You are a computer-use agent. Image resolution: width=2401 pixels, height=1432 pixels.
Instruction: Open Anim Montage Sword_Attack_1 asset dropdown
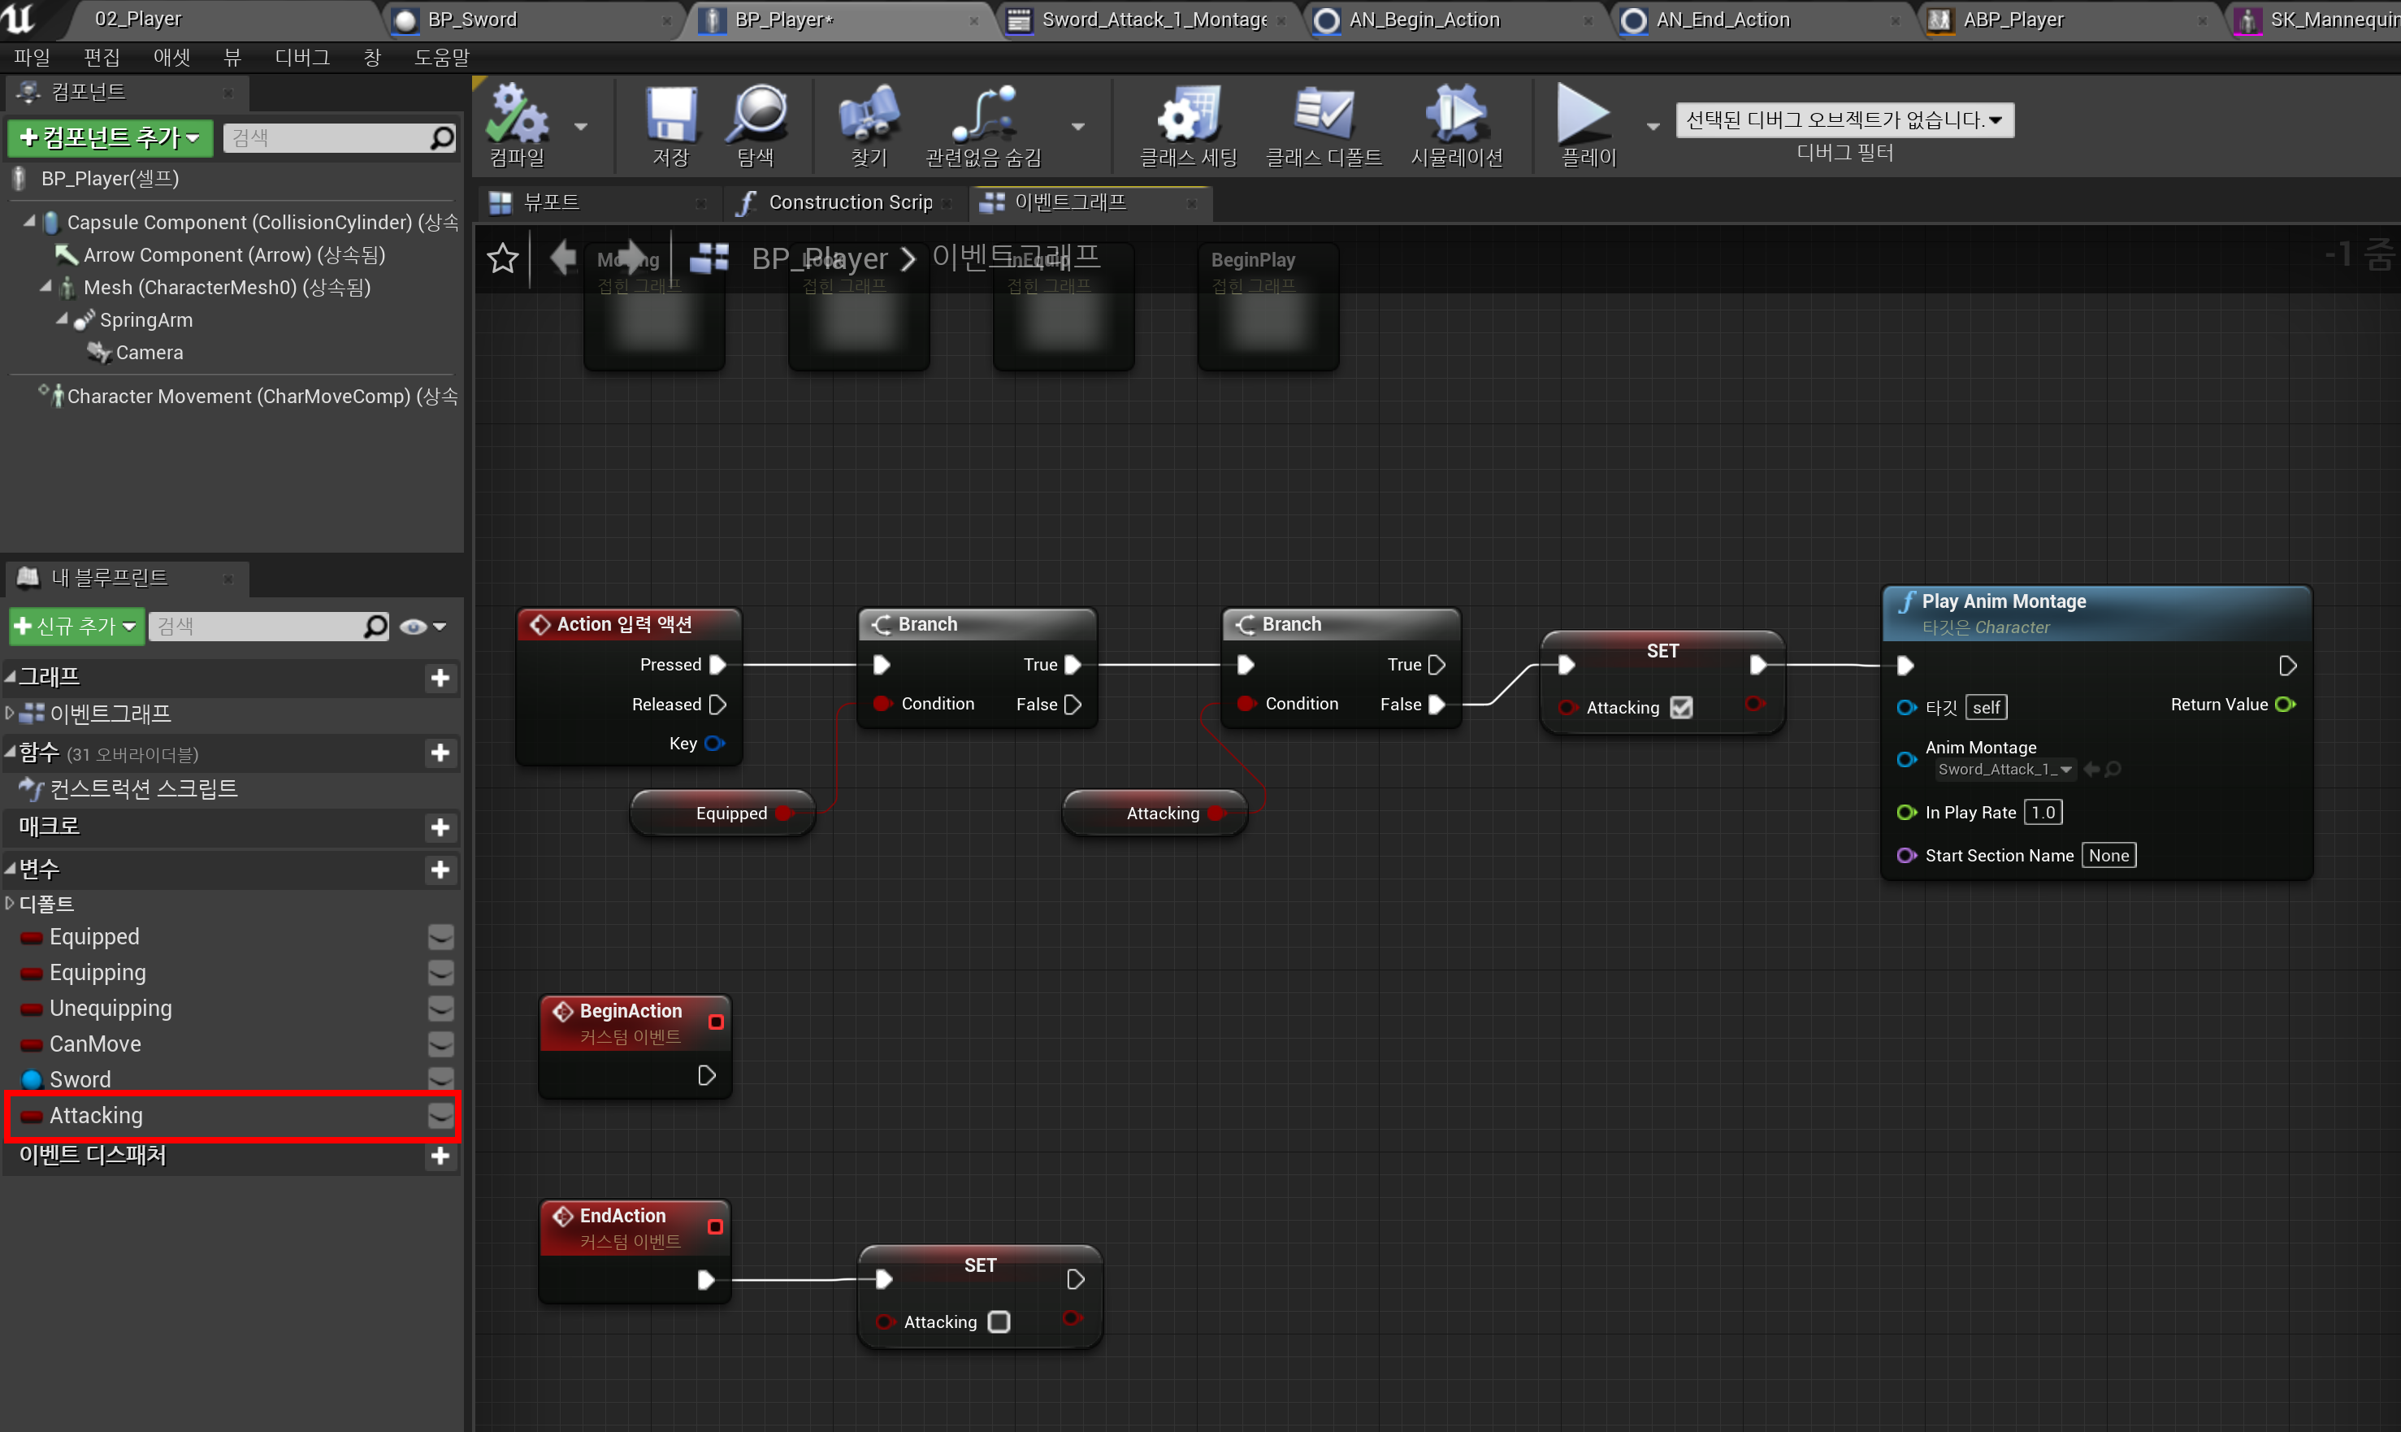2004,769
